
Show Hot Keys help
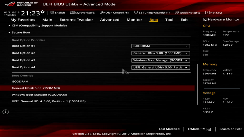click(x=214, y=12)
